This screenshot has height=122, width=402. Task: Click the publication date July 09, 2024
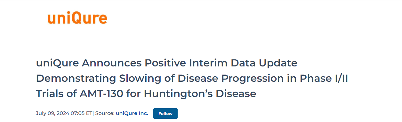pos(51,113)
